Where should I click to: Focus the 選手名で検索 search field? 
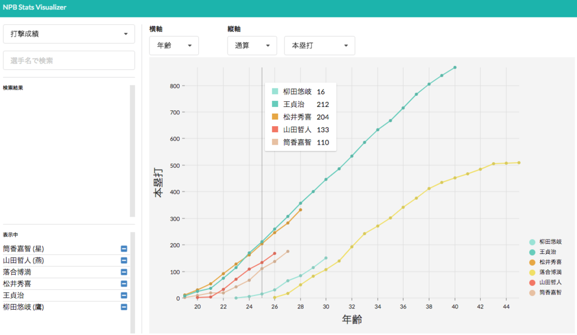pos(69,60)
